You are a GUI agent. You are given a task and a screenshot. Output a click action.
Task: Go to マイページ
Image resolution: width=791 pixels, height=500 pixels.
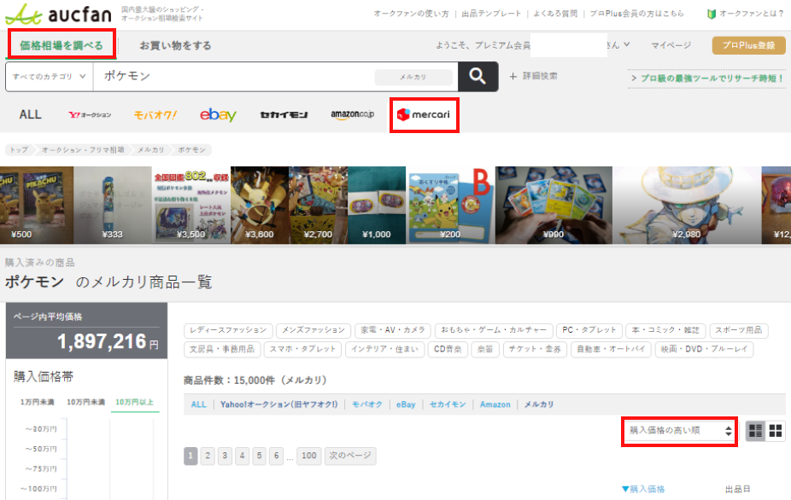pos(671,45)
